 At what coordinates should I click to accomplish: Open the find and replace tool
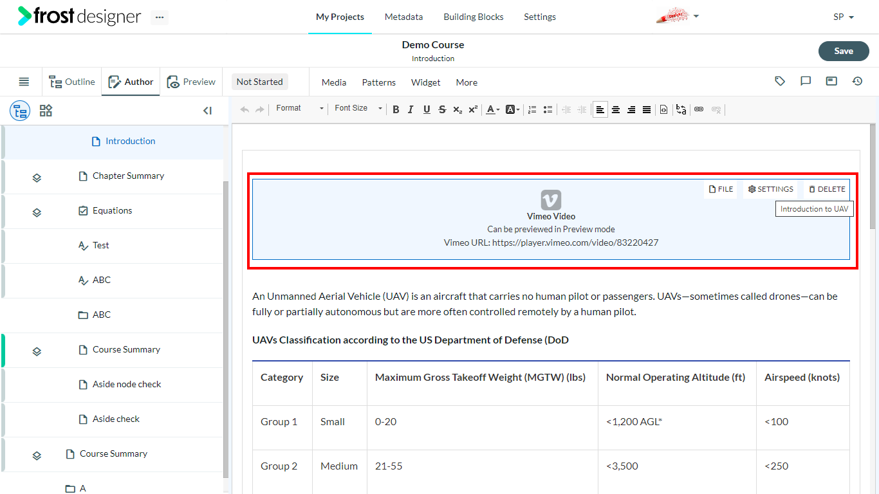click(681, 109)
